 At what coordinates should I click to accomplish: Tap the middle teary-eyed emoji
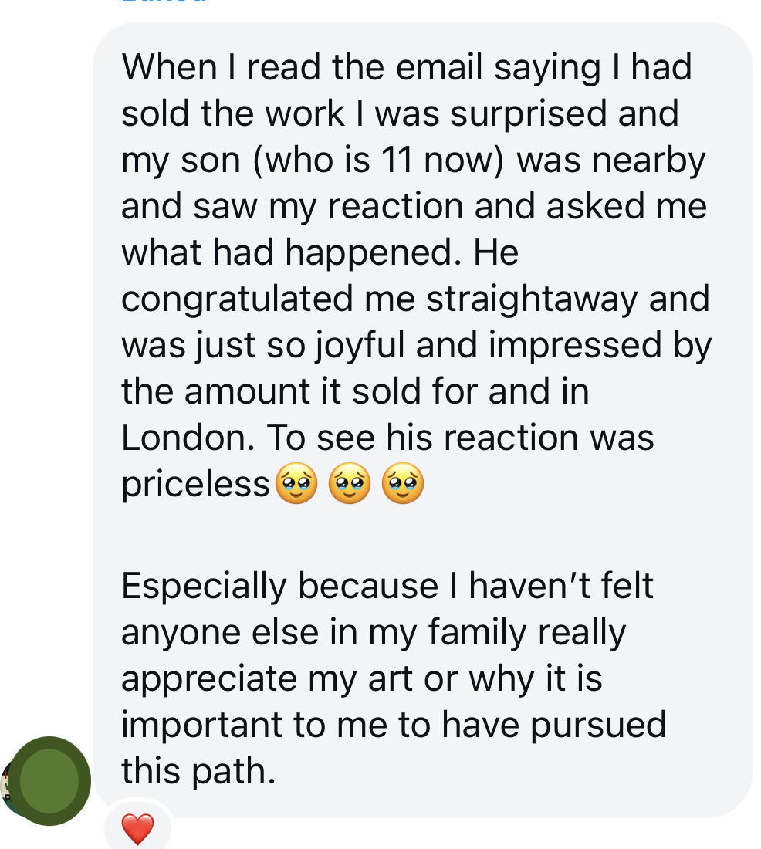(350, 485)
